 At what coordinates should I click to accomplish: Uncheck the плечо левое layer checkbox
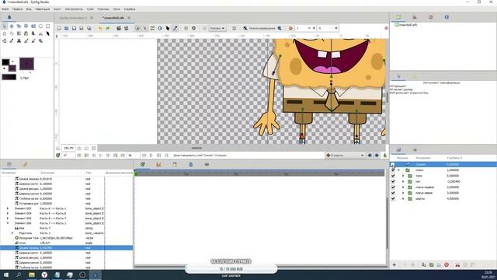[x=393, y=193]
